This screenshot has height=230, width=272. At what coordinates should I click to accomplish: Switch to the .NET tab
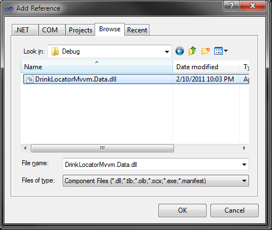click(x=25, y=30)
